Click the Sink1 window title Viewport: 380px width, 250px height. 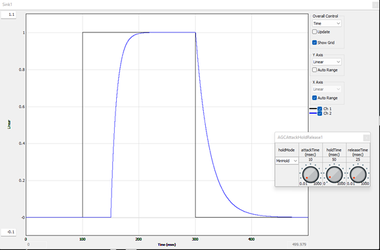click(7, 5)
